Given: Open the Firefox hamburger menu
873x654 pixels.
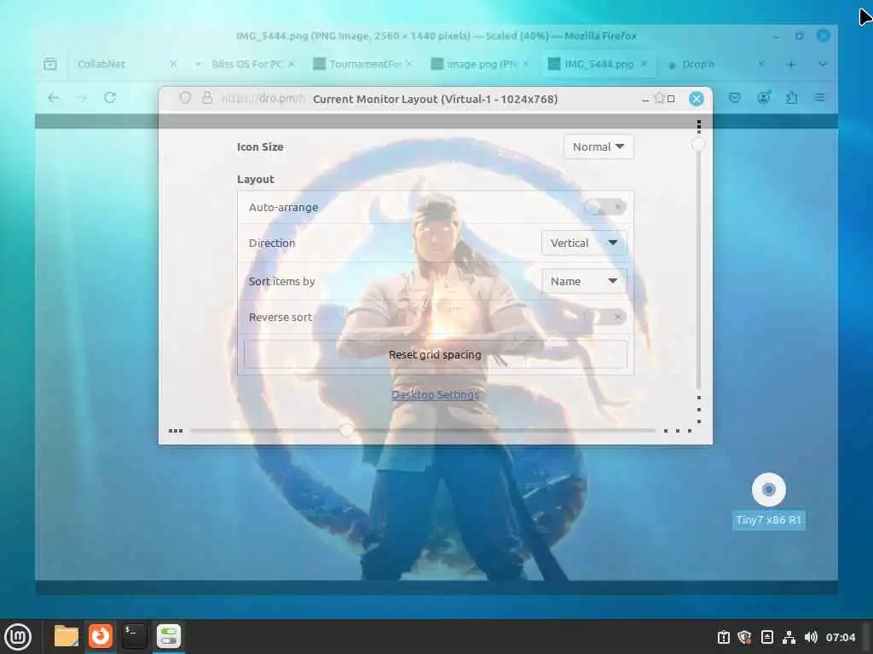Looking at the screenshot, I should tap(819, 98).
